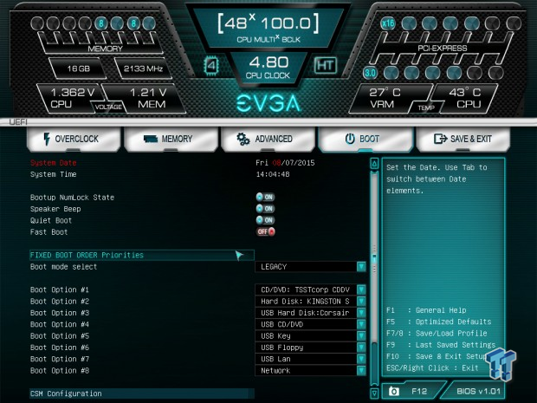Image resolution: width=537 pixels, height=403 pixels.
Task: Toggle the Speaker Beep switch
Action: tap(265, 209)
